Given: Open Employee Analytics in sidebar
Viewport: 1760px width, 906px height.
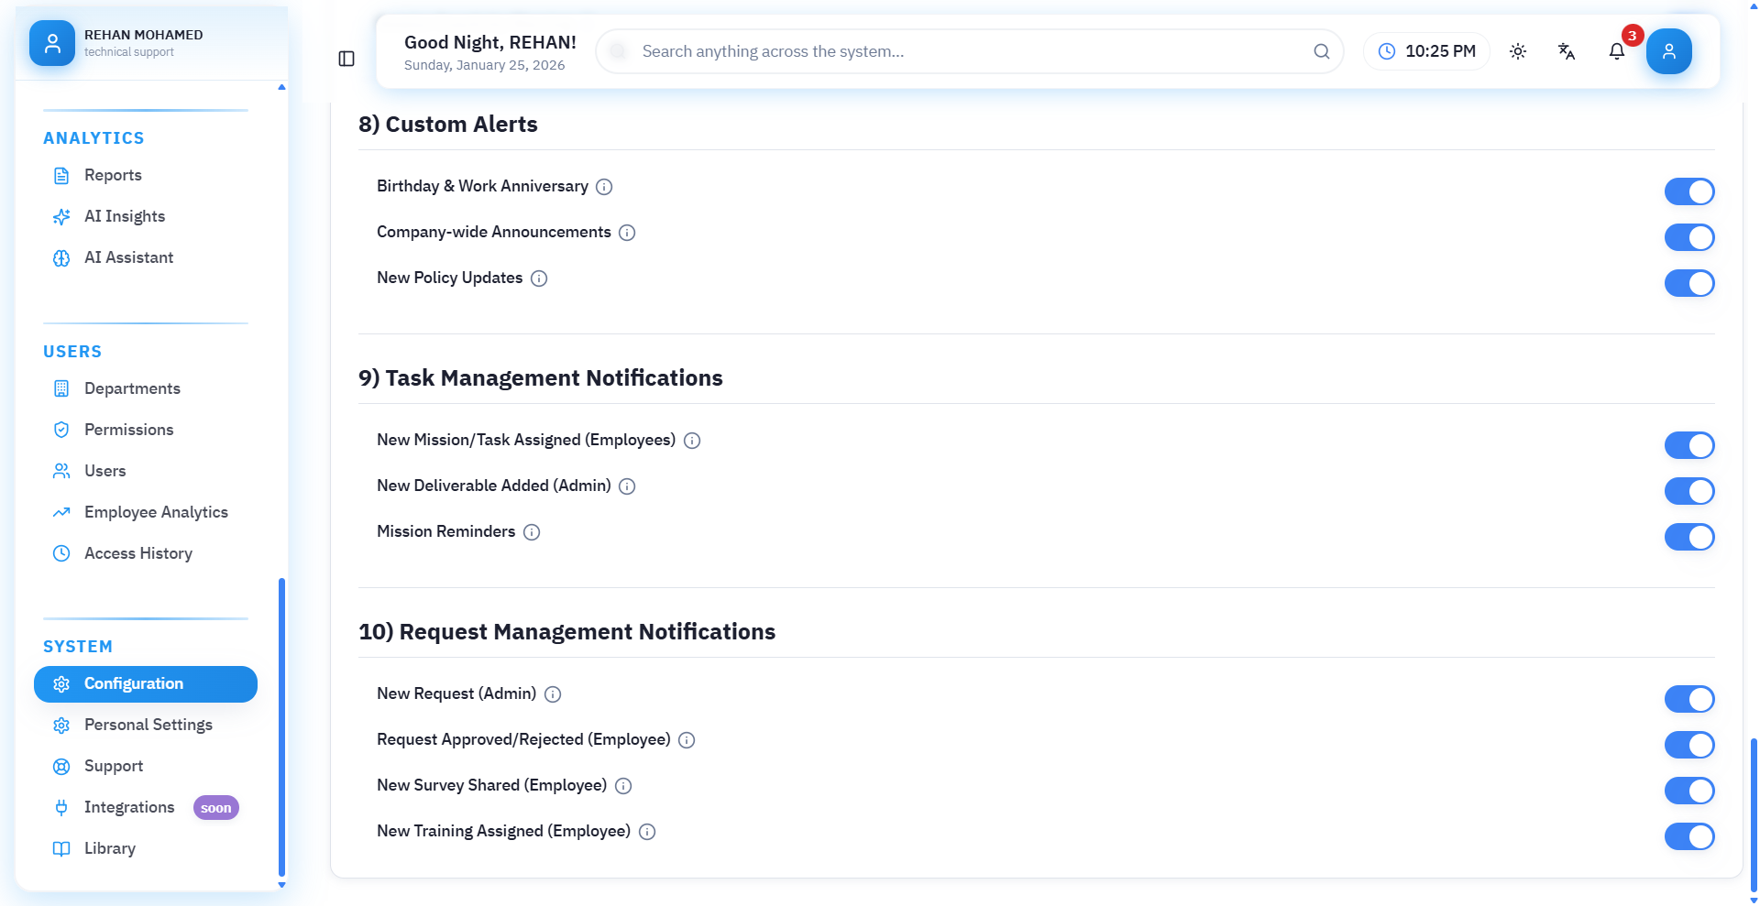Looking at the screenshot, I should click(x=156, y=512).
